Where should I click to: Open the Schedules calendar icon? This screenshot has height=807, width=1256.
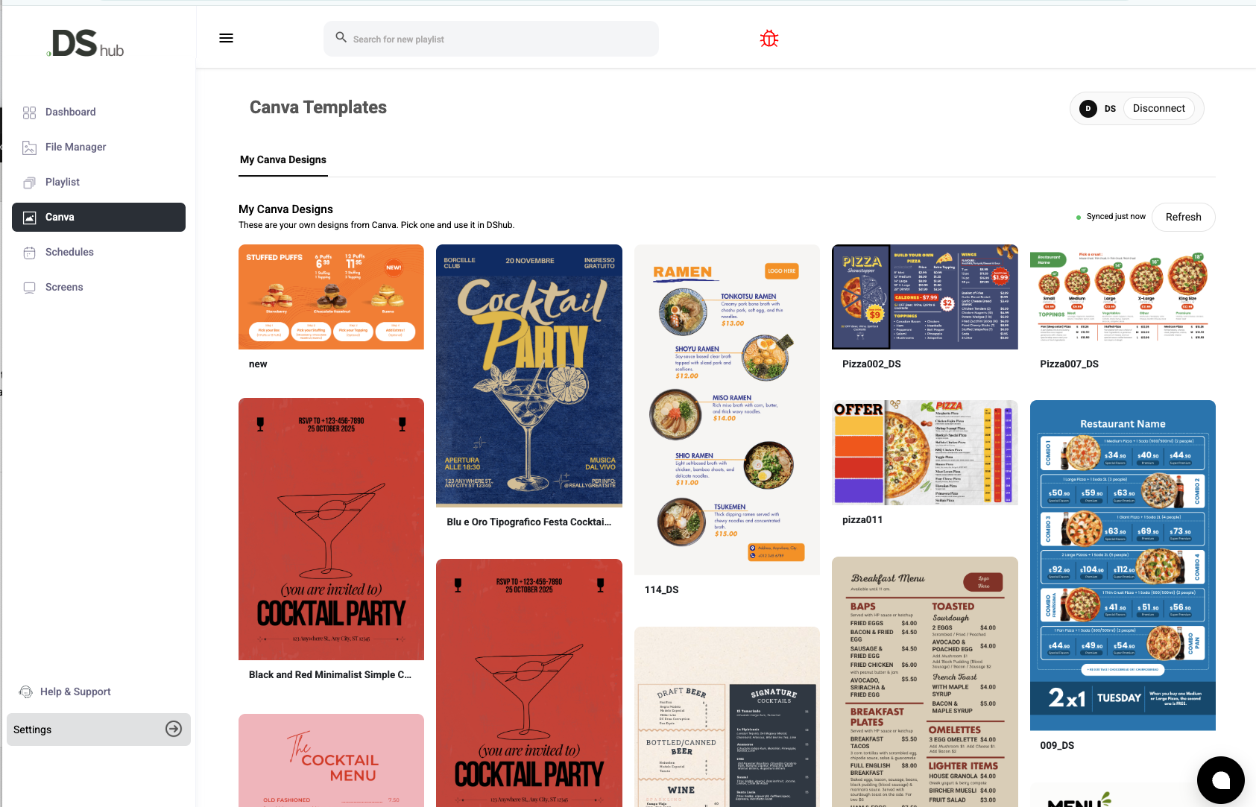pos(29,253)
